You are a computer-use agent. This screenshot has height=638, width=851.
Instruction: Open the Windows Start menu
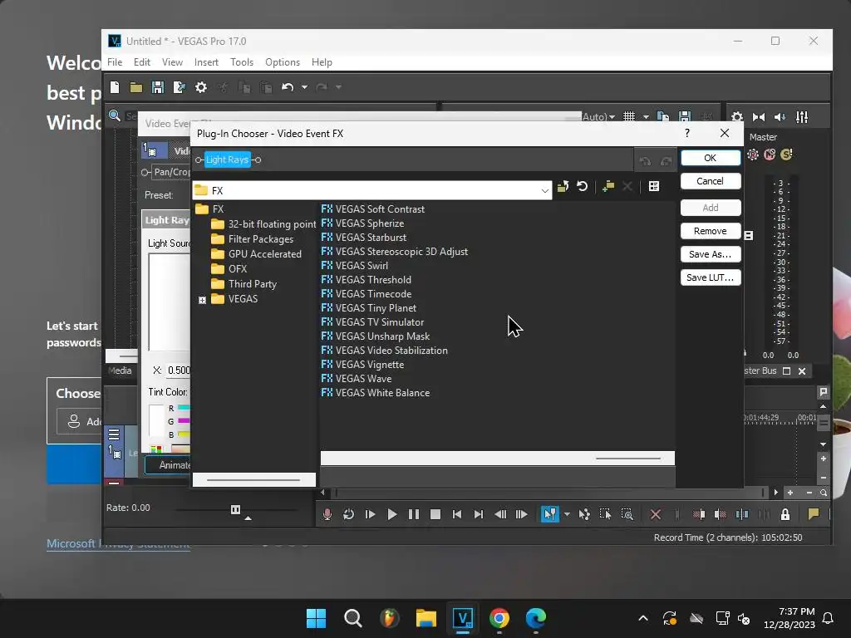pos(316,618)
